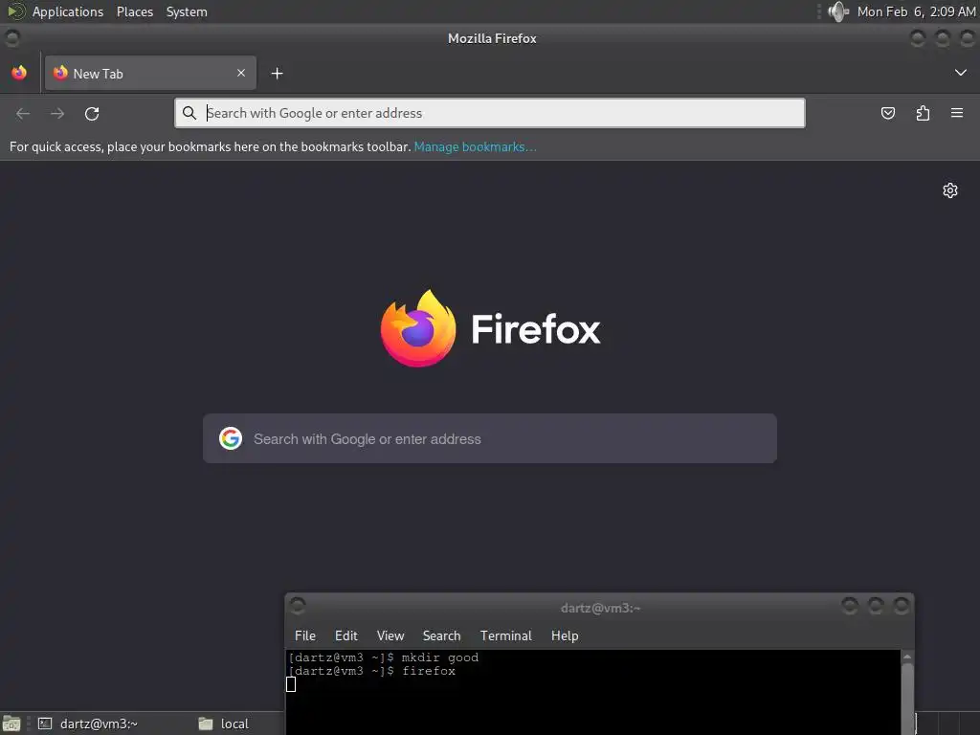The width and height of the screenshot is (980, 735).
Task: Open new tab personalize gear icon
Action: [950, 190]
